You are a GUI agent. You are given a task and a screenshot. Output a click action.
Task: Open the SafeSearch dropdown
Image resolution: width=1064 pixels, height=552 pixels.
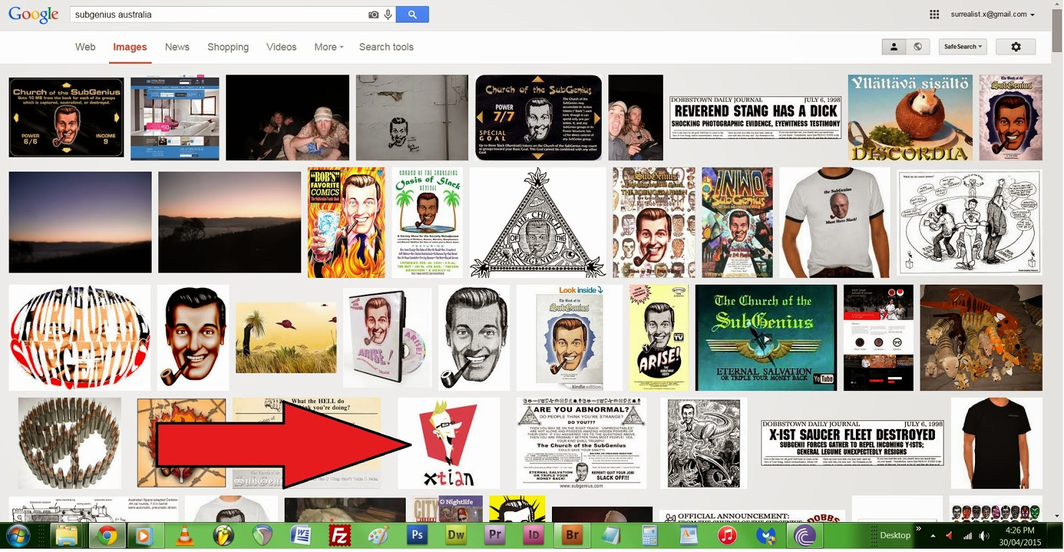963,47
